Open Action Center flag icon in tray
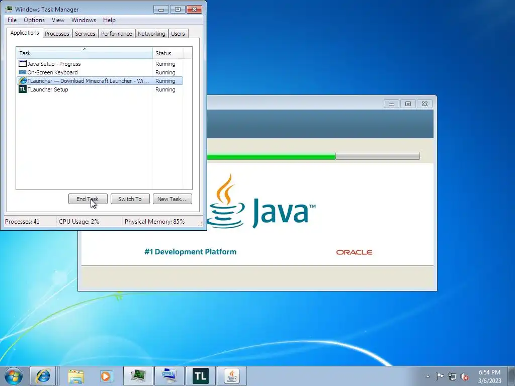This screenshot has height=386, width=515. pos(440,376)
